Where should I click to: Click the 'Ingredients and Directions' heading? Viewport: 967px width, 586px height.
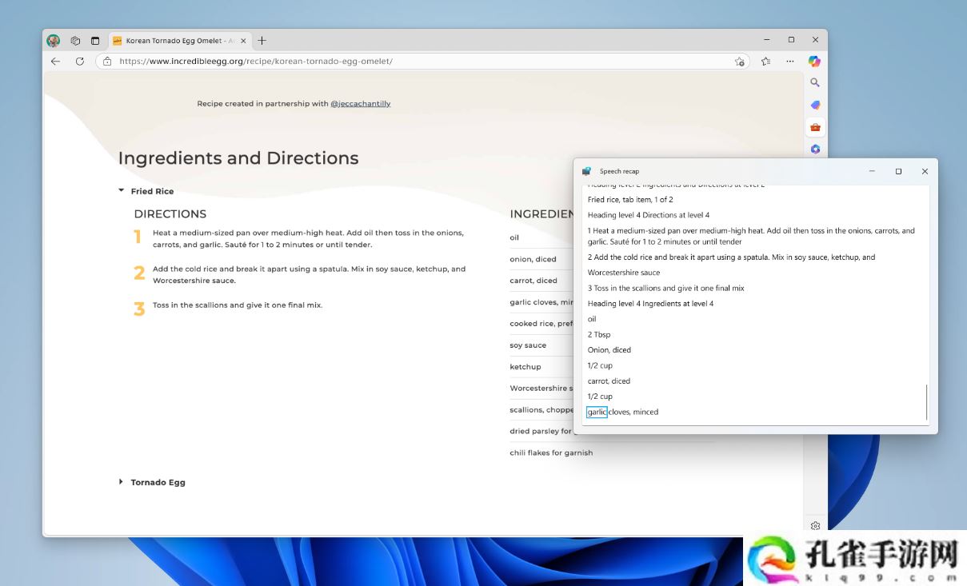238,158
